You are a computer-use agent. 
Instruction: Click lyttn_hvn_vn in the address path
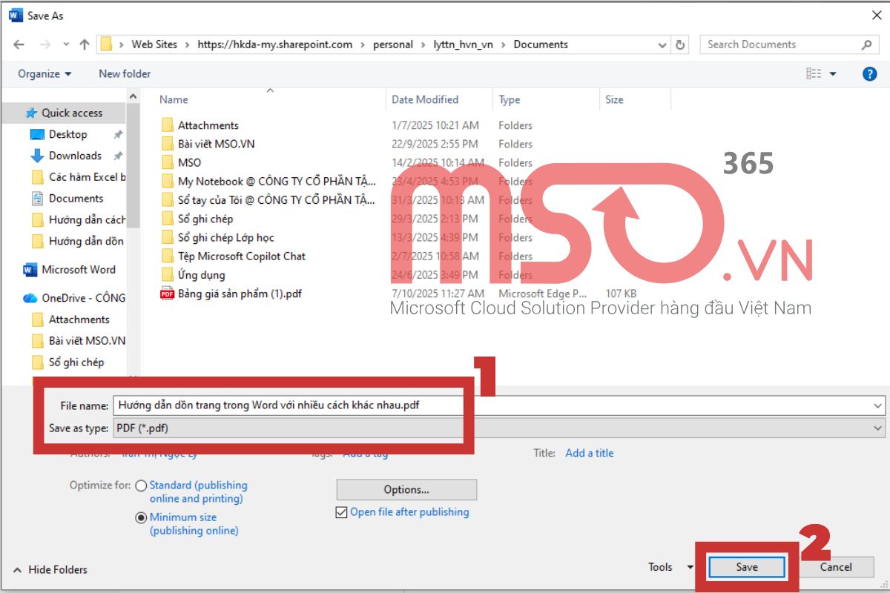tap(464, 44)
